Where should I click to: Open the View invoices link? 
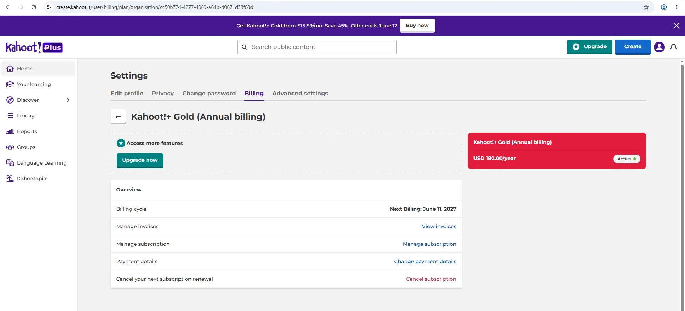tap(439, 226)
